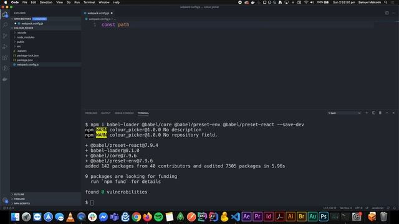Open editor More Actions ellipsis menu
The image size is (399, 224).
coord(393,13)
